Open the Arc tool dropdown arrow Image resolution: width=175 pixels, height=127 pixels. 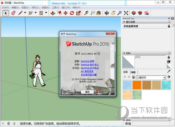[36, 13]
